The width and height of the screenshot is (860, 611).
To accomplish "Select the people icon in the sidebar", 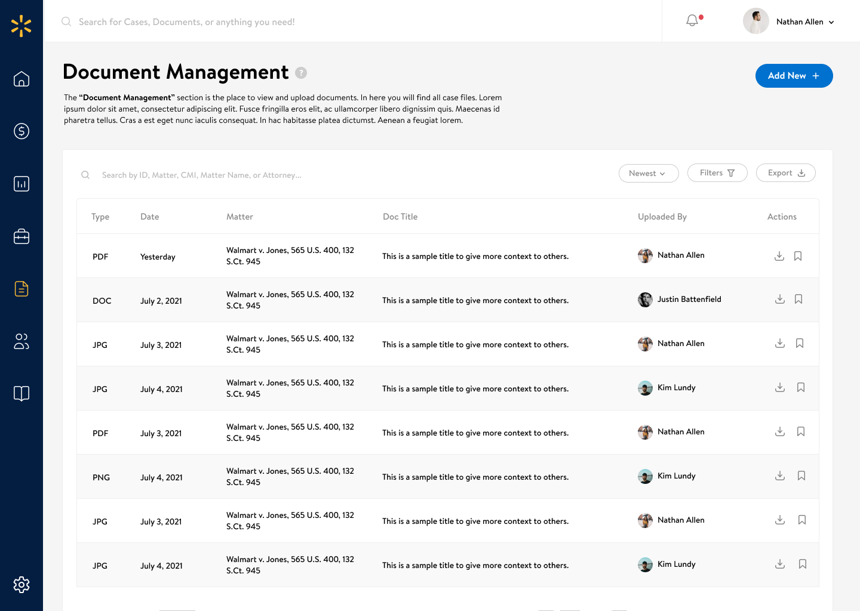I will pyautogui.click(x=21, y=341).
